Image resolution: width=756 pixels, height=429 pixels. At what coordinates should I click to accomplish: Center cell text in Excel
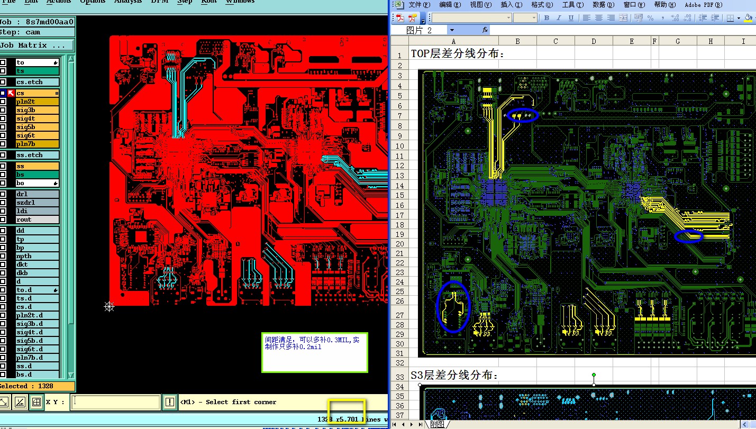pos(599,18)
